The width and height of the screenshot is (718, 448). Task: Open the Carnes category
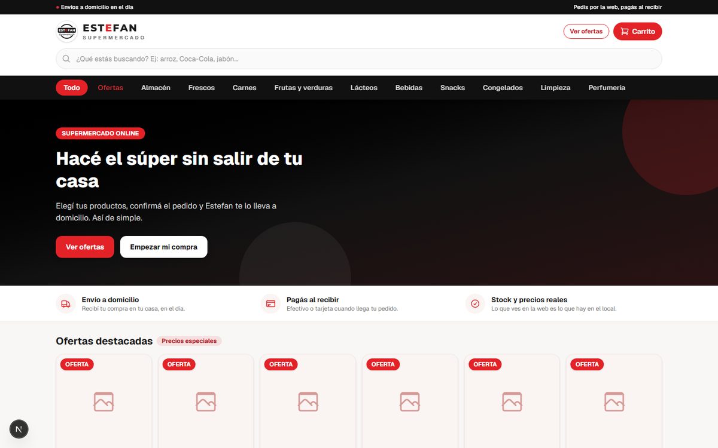(x=245, y=88)
